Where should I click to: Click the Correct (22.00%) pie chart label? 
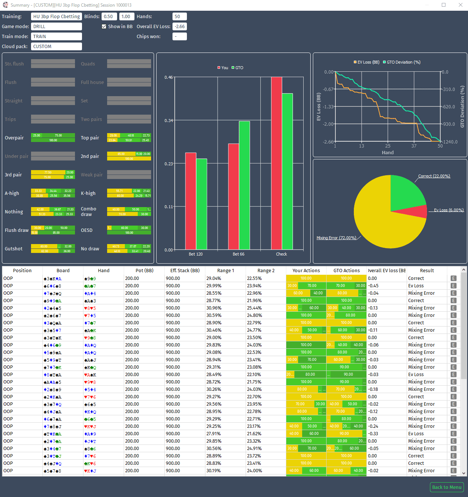click(x=434, y=176)
